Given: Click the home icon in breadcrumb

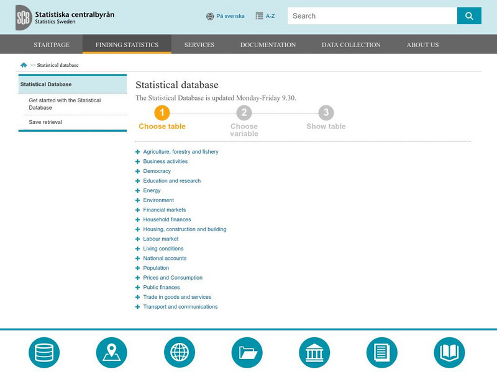Looking at the screenshot, I should click(24, 65).
